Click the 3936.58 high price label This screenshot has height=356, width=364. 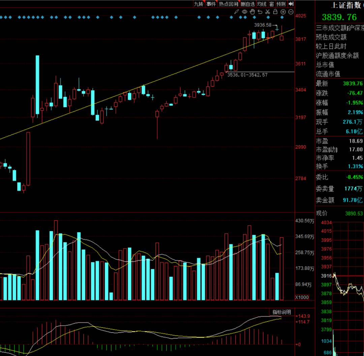[263, 25]
